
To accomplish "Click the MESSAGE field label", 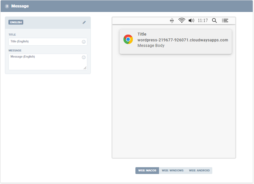I will (15, 50).
